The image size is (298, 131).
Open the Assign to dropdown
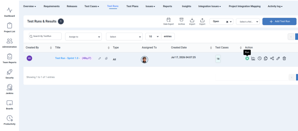(84, 37)
